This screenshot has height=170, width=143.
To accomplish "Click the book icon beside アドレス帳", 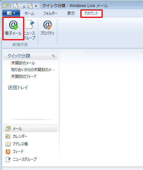I will pyautogui.click(x=8, y=144).
